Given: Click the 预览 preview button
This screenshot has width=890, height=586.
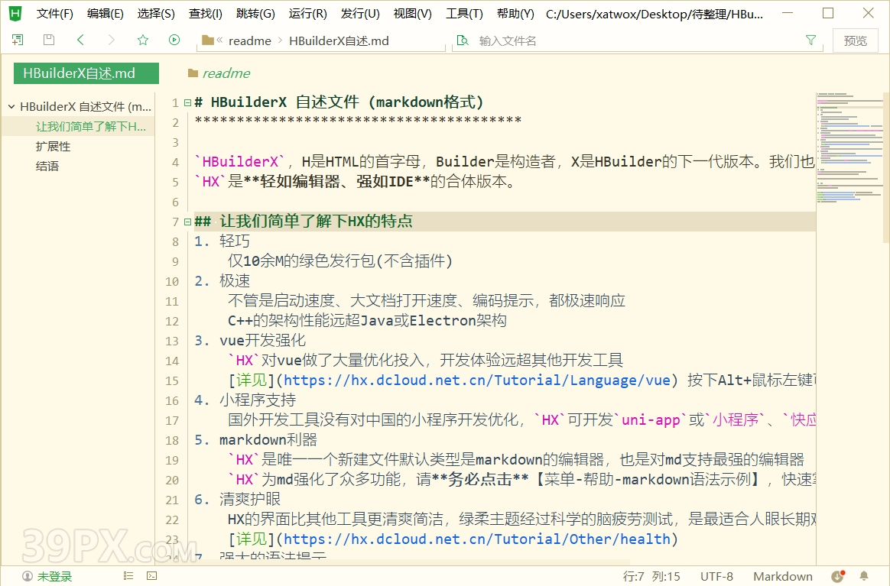Looking at the screenshot, I should pyautogui.click(x=855, y=40).
